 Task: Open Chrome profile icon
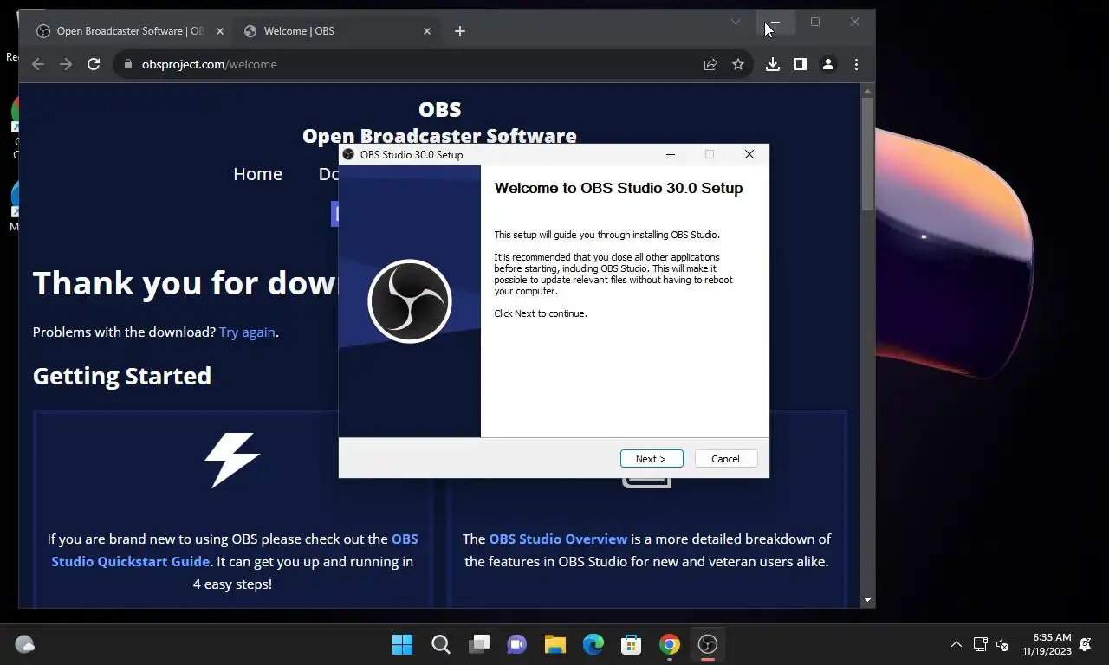tap(828, 64)
